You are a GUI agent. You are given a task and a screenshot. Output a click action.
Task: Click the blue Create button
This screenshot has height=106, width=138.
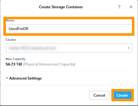123,95
